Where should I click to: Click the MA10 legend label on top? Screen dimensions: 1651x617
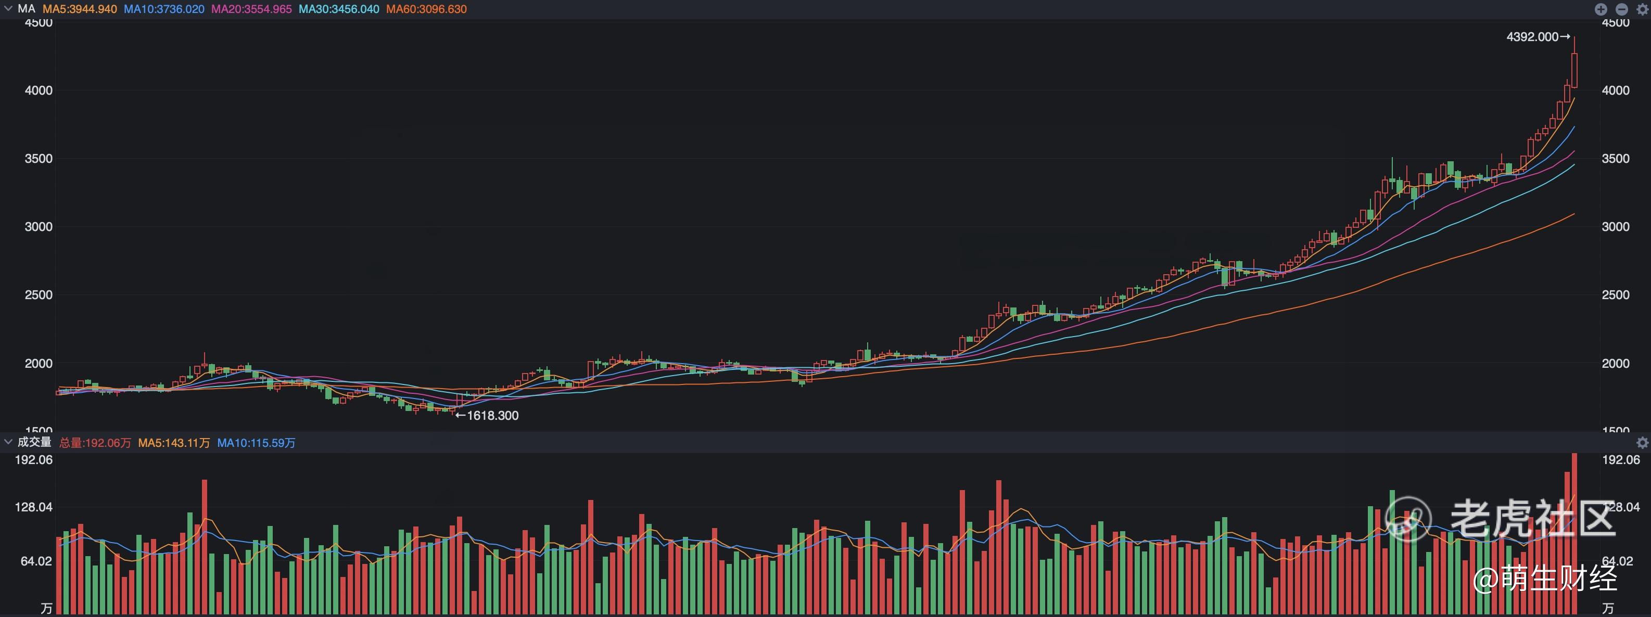tap(164, 9)
